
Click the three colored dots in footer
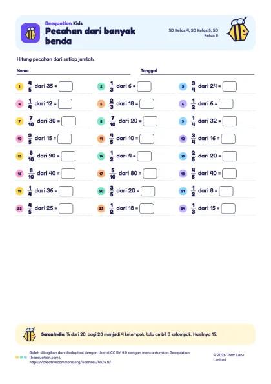coord(21,358)
